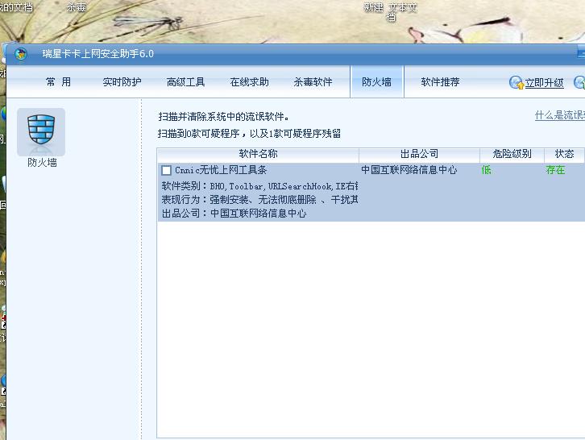Click the 瑞星卡卡上网安全助手6.0 title bar
The image size is (585, 440).
[x=295, y=54]
